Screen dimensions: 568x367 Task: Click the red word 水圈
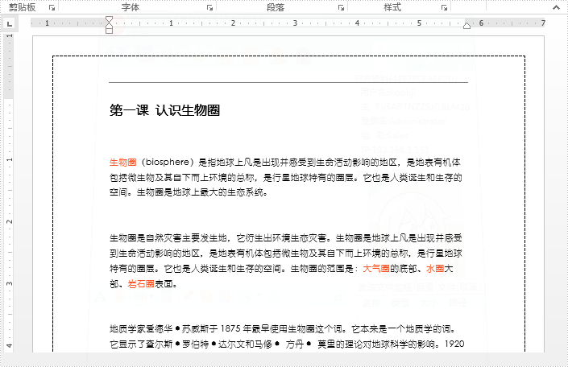click(x=435, y=269)
